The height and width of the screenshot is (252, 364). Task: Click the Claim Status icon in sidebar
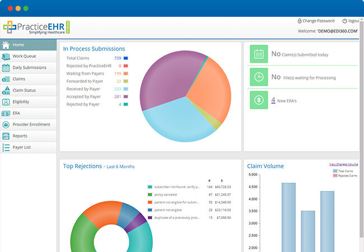(x=6, y=91)
